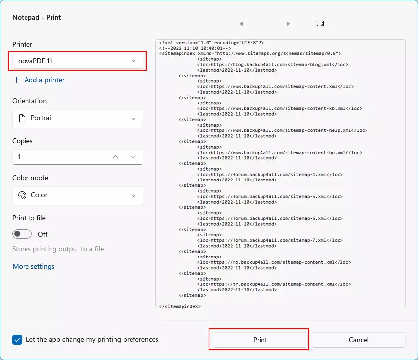Open the More settings link
The image size is (418, 360).
coord(33,266)
